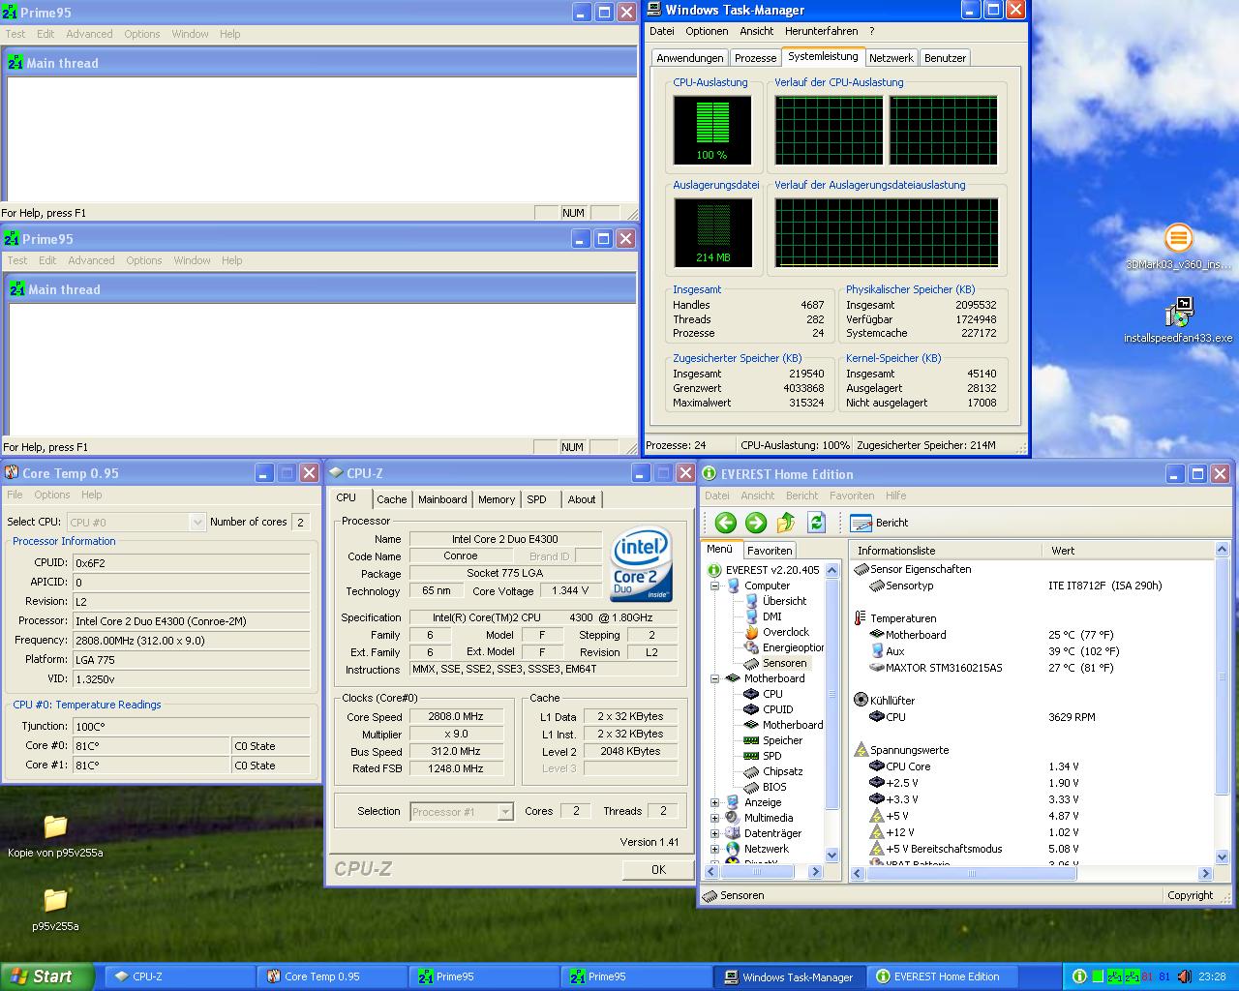Click the Informationsliste column header
Screen dimensions: 1239x991
coord(947,550)
